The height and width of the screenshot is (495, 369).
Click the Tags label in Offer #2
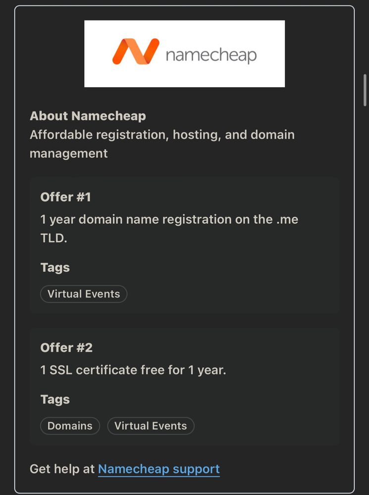point(55,399)
